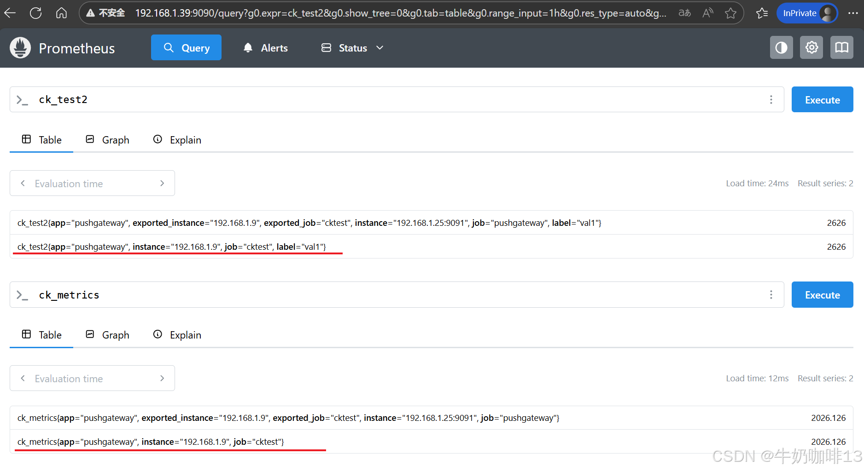Click the ck_metrics prompt icon
The height and width of the screenshot is (471, 864).
(22, 295)
